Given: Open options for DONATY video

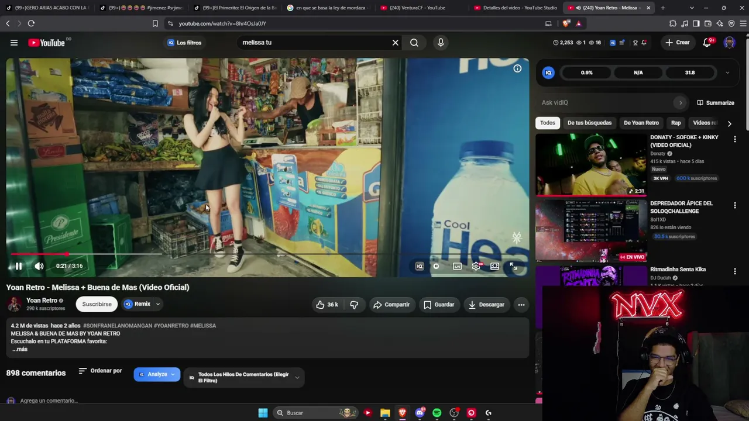Looking at the screenshot, I should [x=735, y=139].
